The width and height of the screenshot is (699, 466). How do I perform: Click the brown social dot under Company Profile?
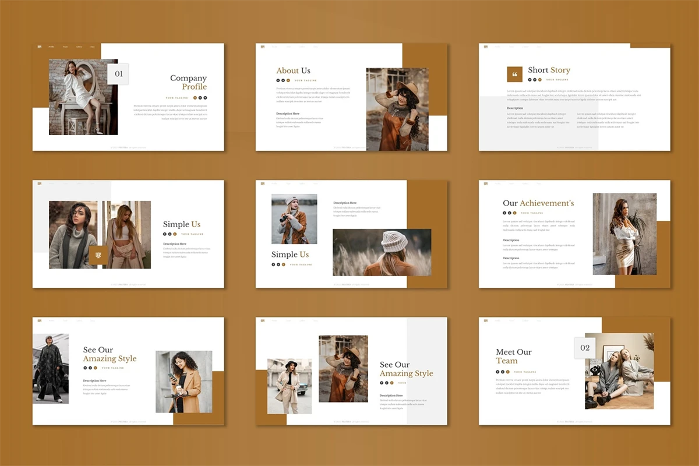[x=195, y=98]
